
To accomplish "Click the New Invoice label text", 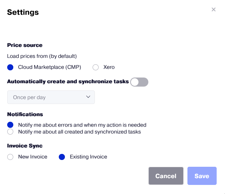I will tap(33, 157).
